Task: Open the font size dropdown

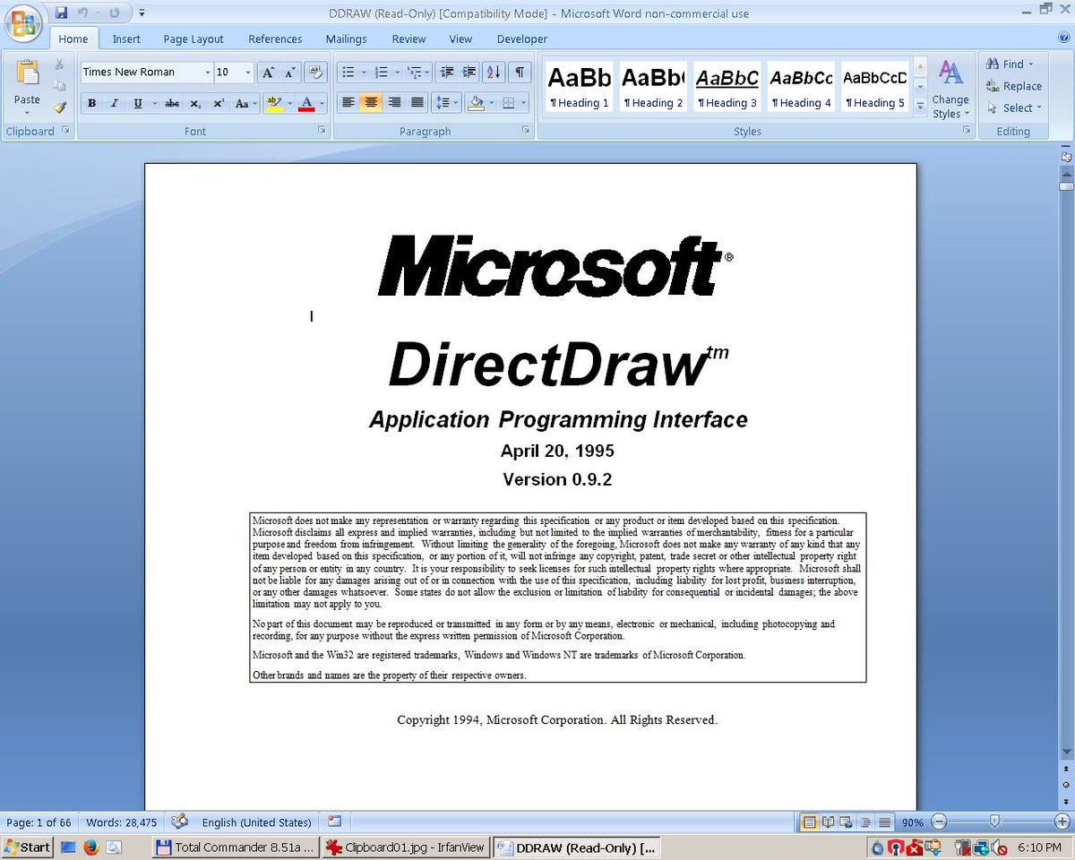Action: [249, 73]
